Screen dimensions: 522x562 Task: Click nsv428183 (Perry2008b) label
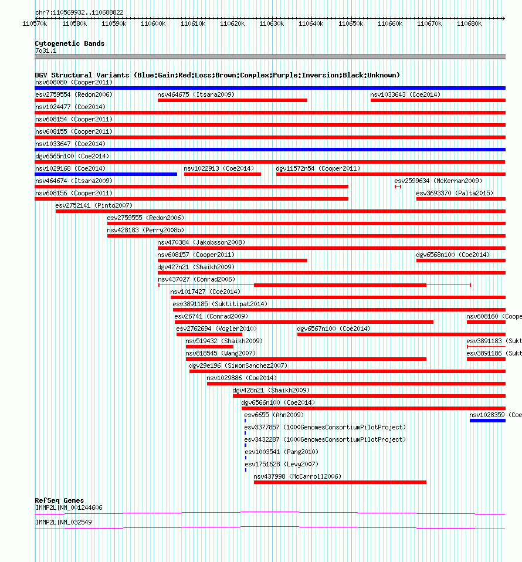click(x=145, y=230)
